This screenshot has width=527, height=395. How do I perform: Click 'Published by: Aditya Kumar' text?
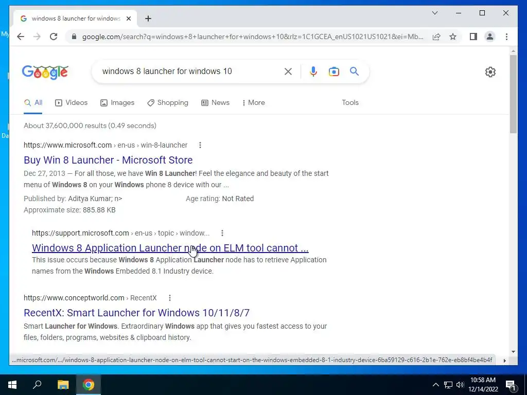point(68,199)
